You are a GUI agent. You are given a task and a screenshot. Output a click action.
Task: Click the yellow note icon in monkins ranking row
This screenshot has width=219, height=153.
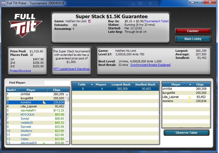point(44,102)
